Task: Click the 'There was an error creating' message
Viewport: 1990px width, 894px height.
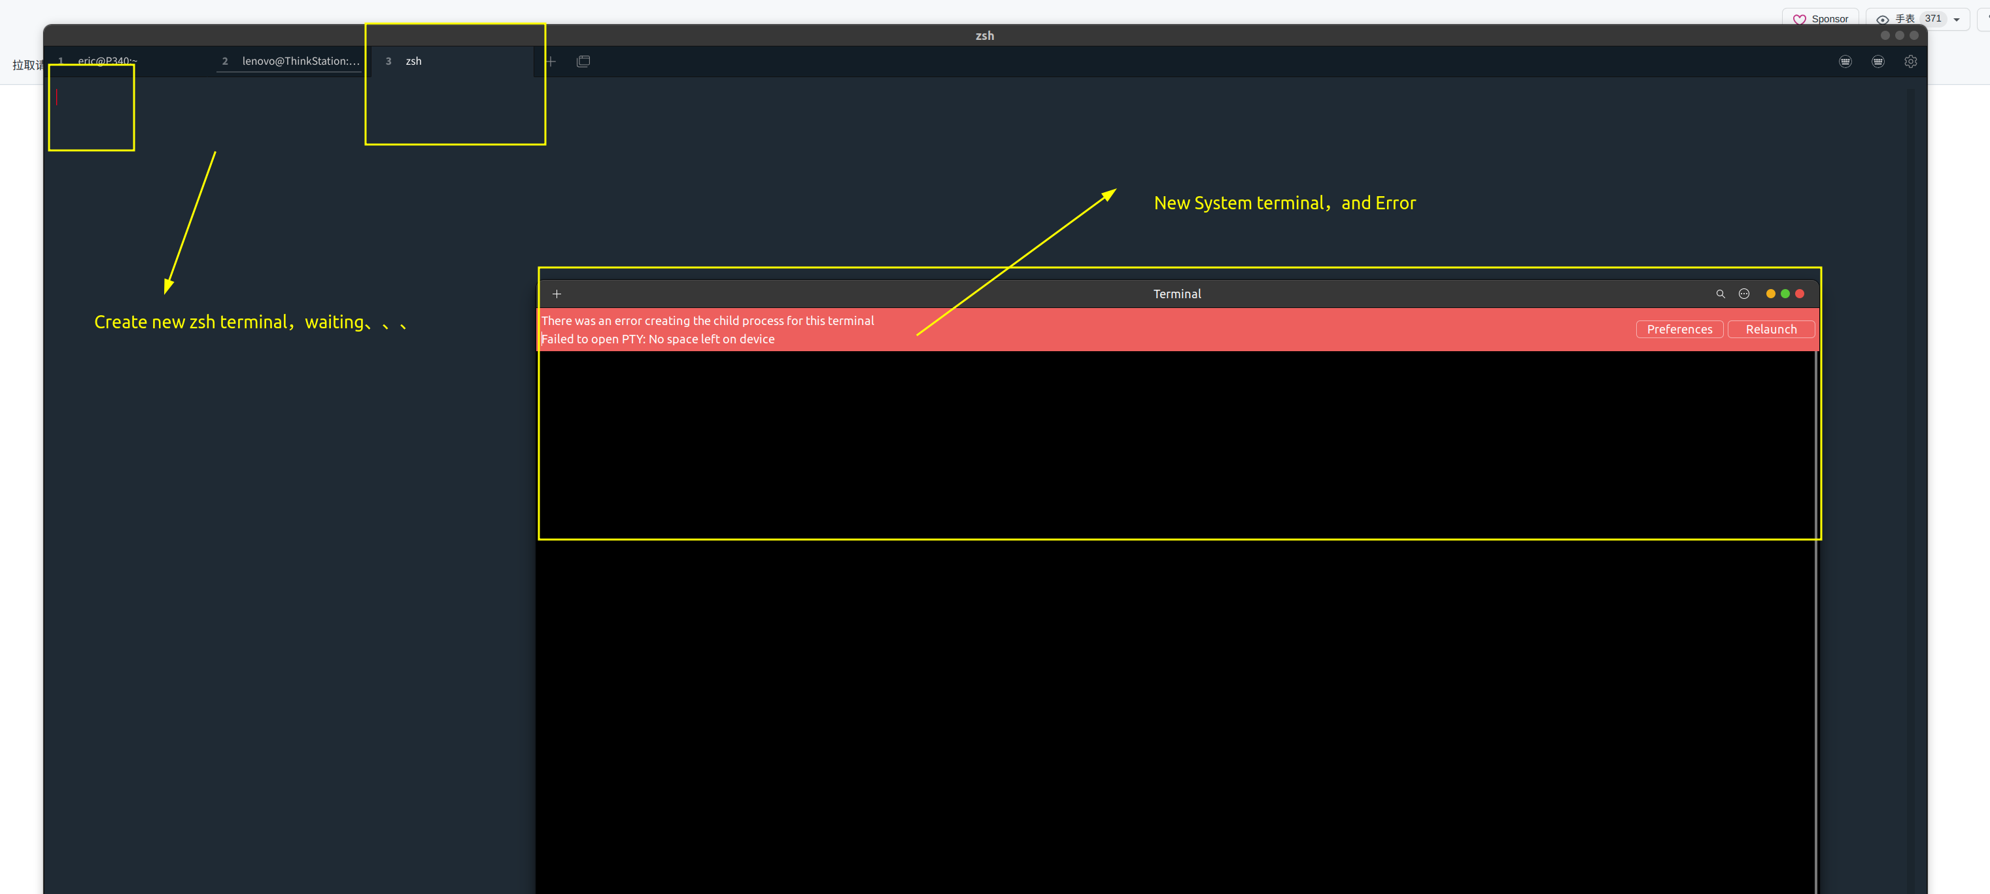Action: 708,320
